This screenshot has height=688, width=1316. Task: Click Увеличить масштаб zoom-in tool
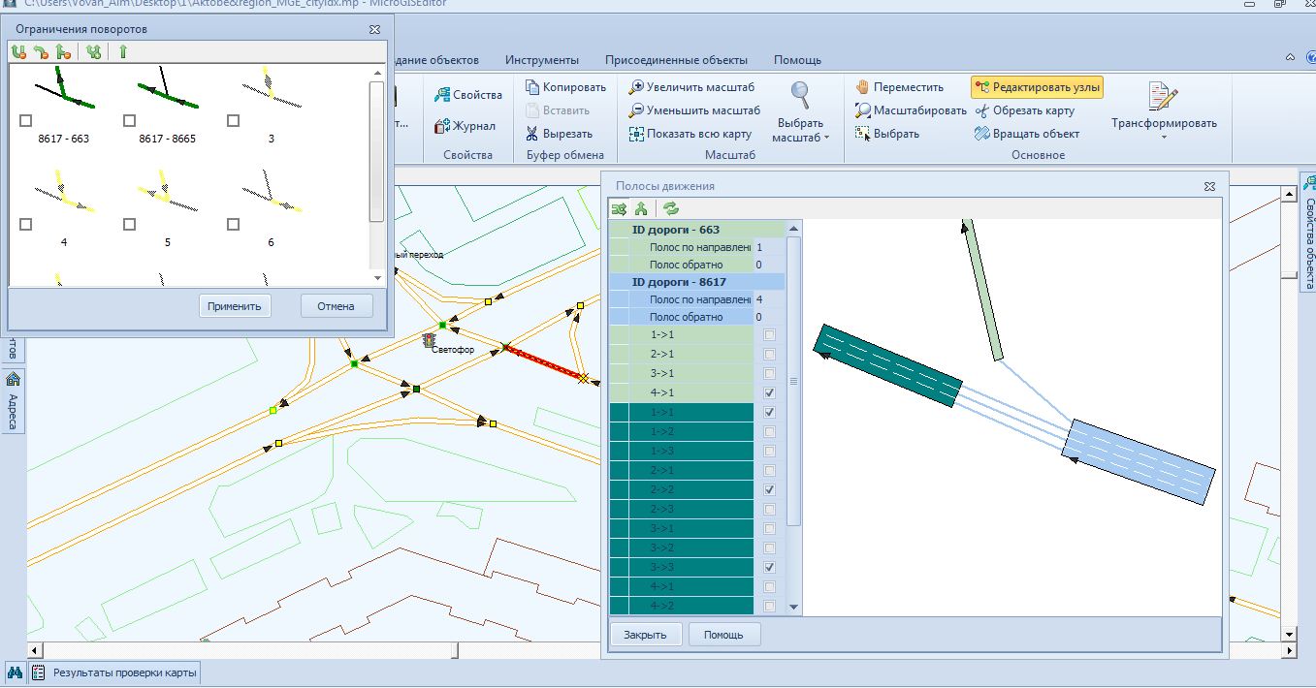(x=689, y=87)
